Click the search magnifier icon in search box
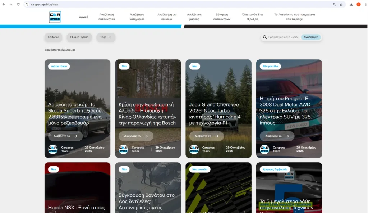 click(x=265, y=37)
